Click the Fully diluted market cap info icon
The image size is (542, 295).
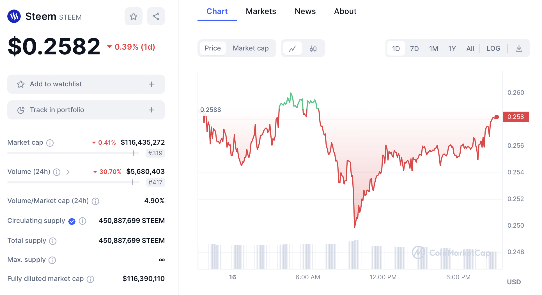[x=90, y=279]
